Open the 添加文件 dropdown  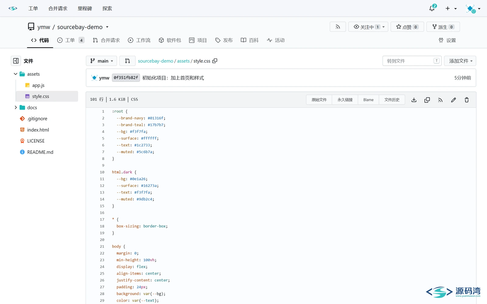coord(460,61)
